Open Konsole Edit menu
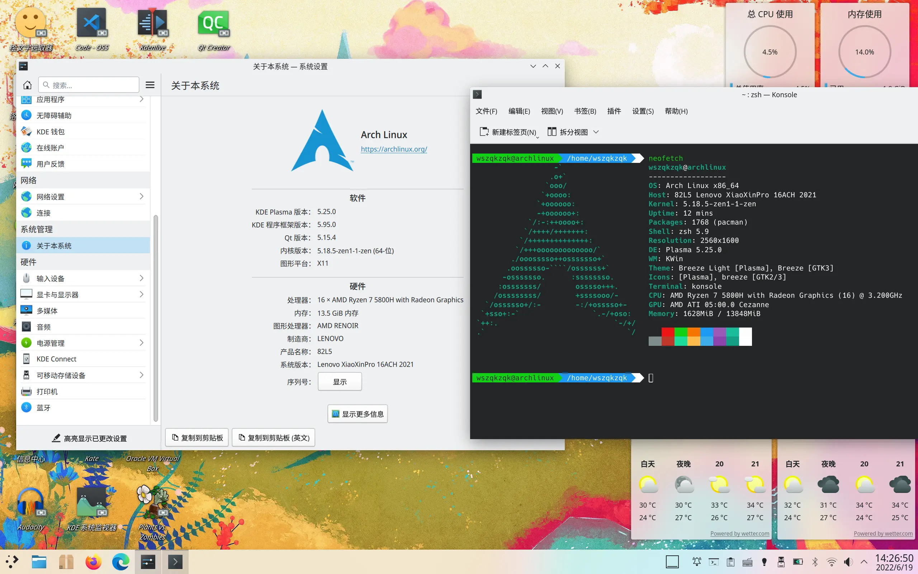This screenshot has height=574, width=918. [x=519, y=111]
